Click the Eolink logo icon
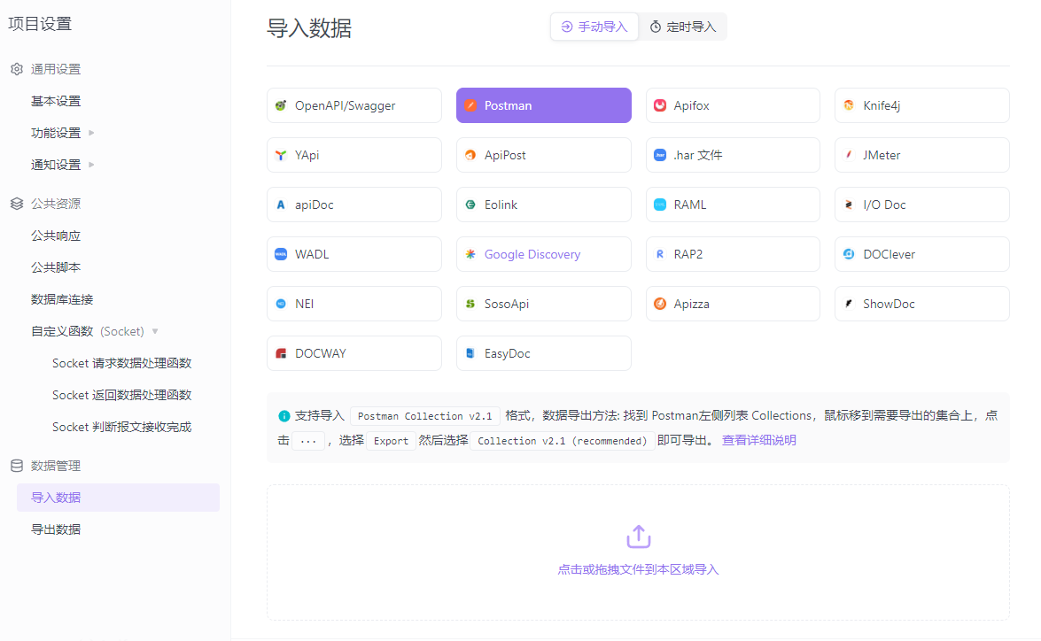This screenshot has height=641, width=1041. click(470, 205)
